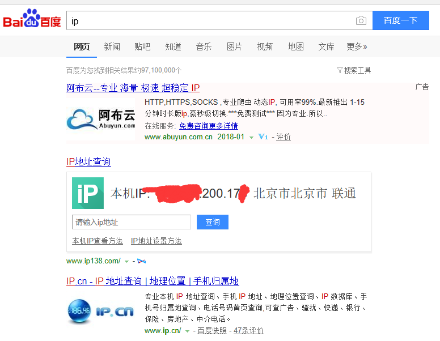Click the green iP logo icon
This screenshot has width=440, height=341.
[88, 193]
